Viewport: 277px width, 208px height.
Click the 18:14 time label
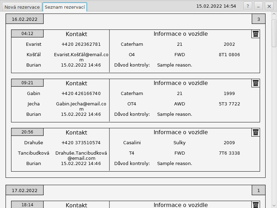point(27,205)
